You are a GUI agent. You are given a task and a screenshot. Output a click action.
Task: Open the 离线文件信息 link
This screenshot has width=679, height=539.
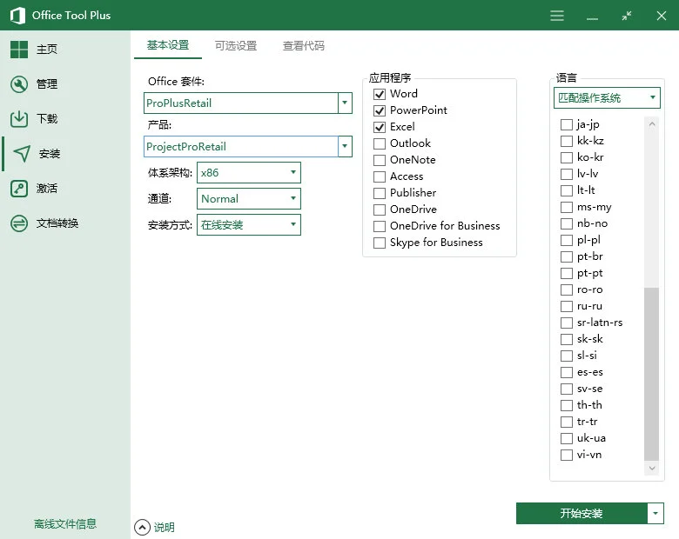coord(65,524)
